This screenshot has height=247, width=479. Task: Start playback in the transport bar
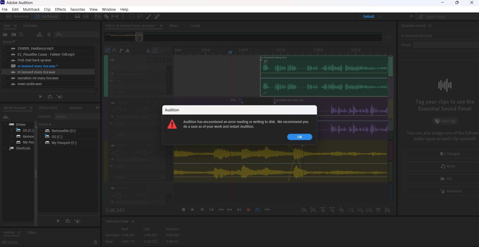193,210
